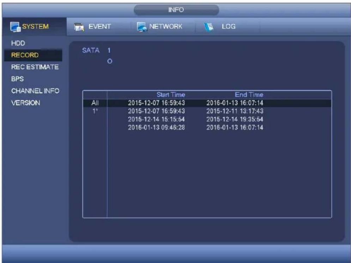Select RECORD in the sidebar
The width and height of the screenshot is (351, 263).
click(33, 55)
